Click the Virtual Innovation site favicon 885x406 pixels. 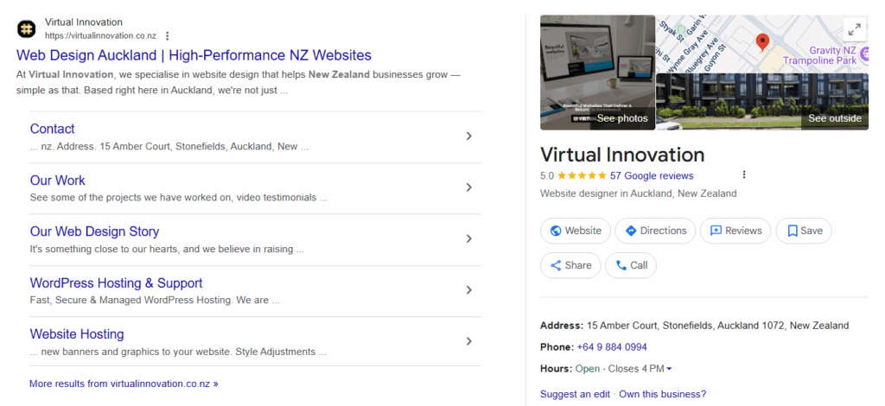tap(27, 29)
